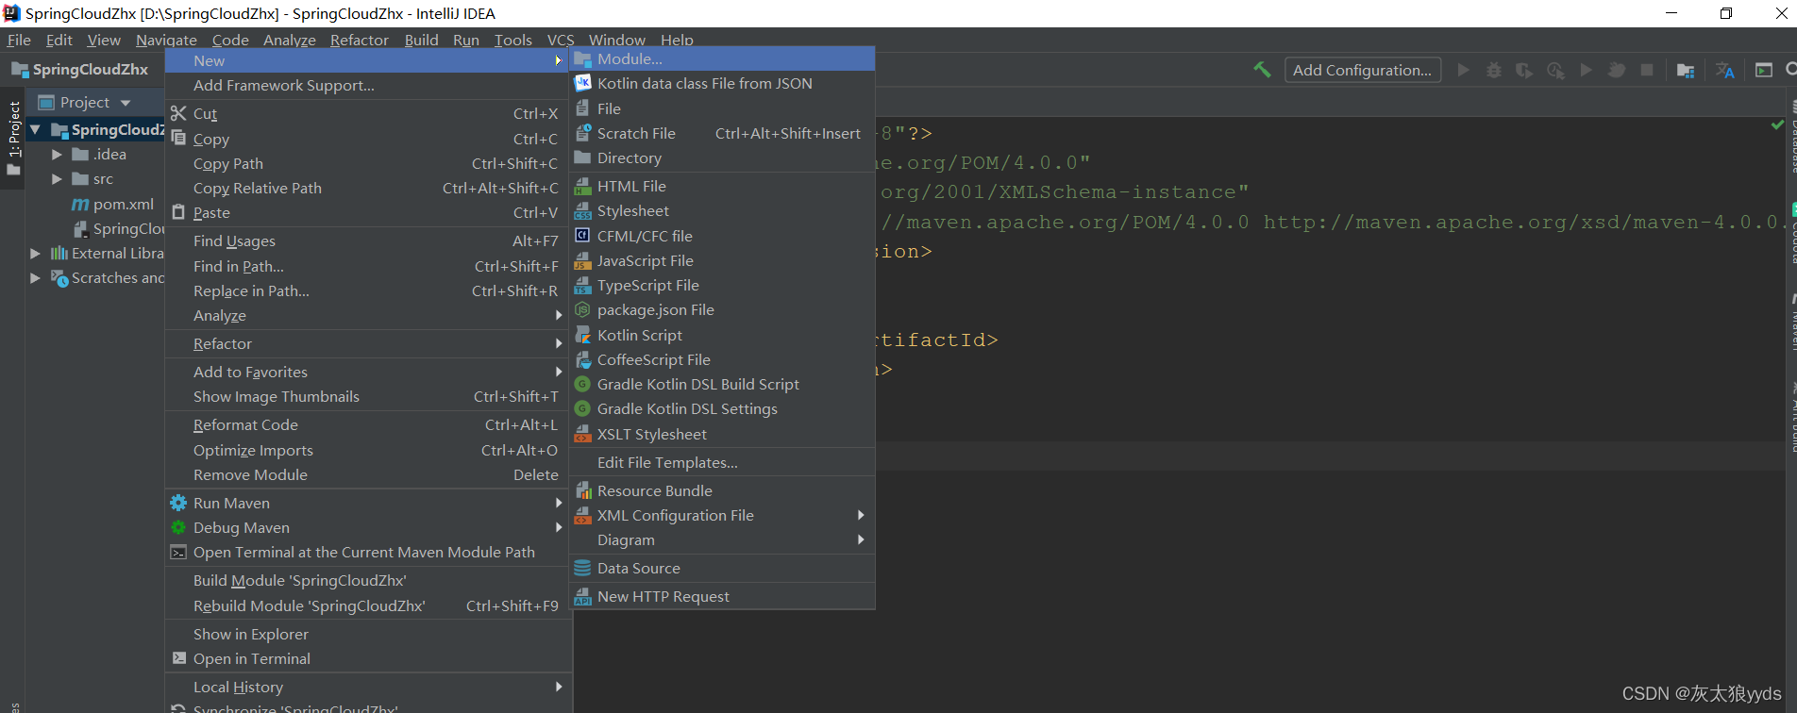Screen dimensions: 1797x713
Task: Click the Profiler run icon with clock
Action: click(1555, 70)
